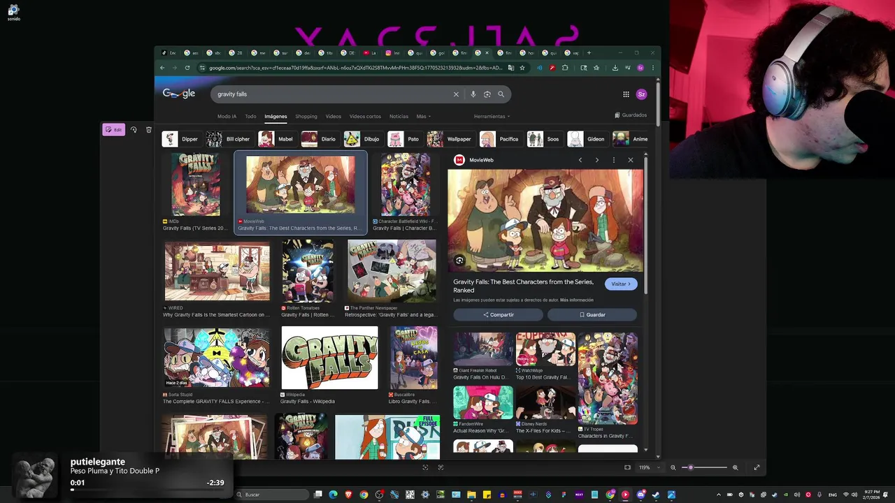Switch to the Shopping tab

click(306, 117)
